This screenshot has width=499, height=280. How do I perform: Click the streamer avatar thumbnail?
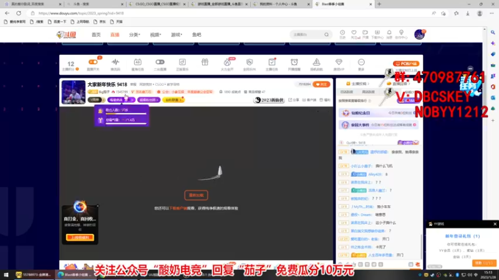pyautogui.click(x=73, y=92)
